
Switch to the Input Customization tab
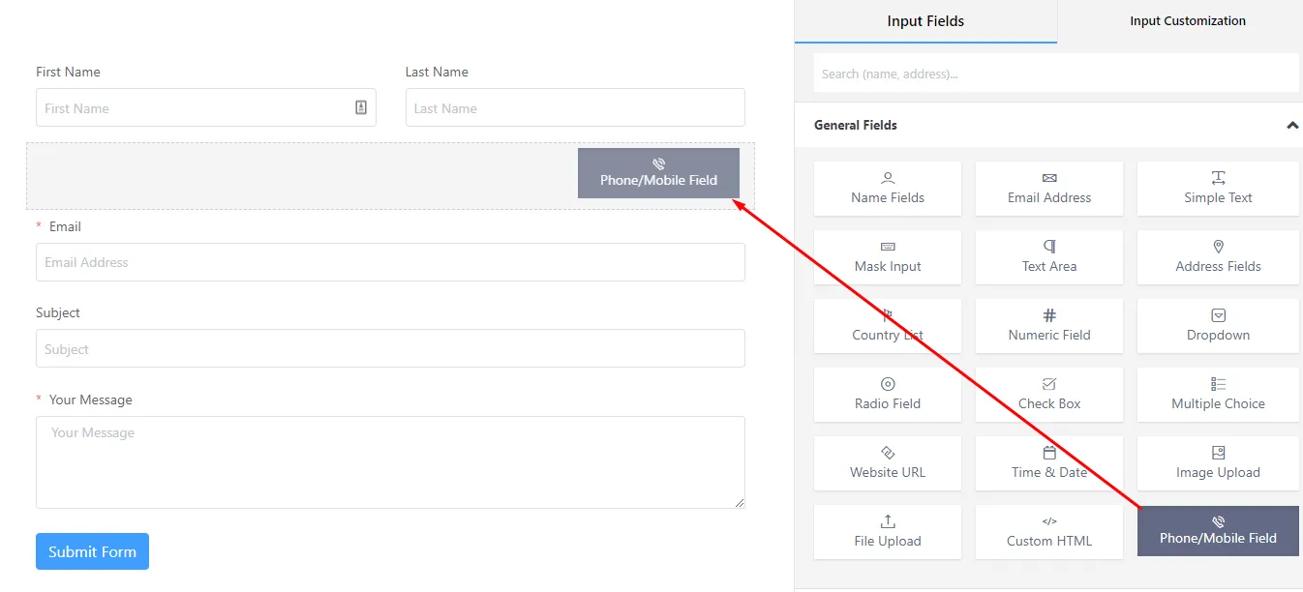(x=1187, y=20)
